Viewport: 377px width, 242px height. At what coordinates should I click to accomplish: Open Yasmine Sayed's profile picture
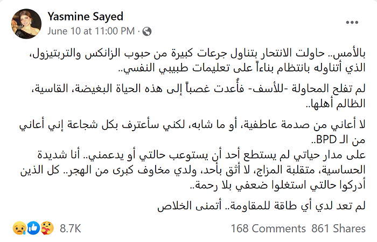26,24
